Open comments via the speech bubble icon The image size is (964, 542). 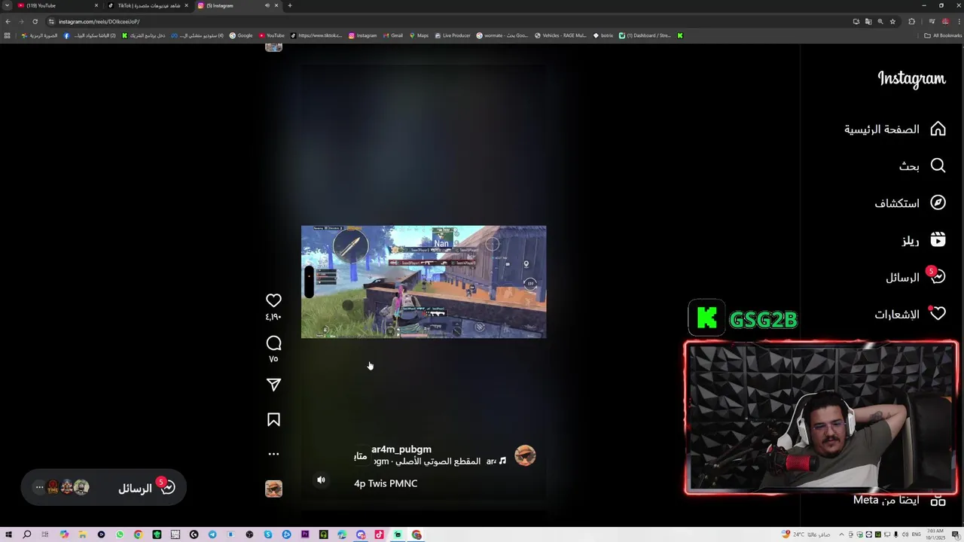(273, 343)
